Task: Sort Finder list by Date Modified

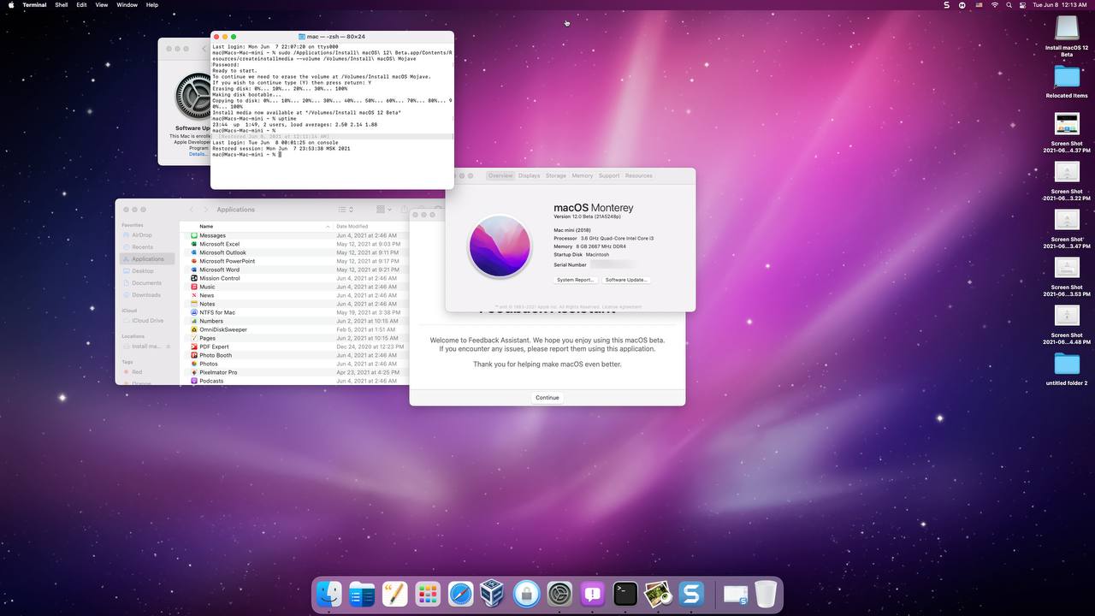Action: point(371,227)
